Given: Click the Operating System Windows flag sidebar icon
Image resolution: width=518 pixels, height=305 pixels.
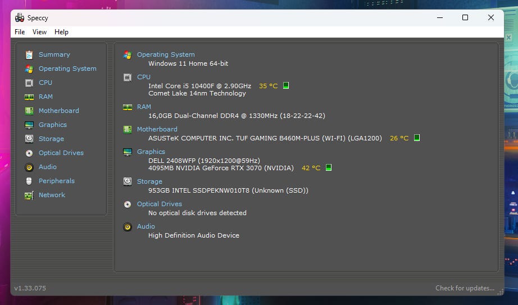Looking at the screenshot, I should pos(29,69).
